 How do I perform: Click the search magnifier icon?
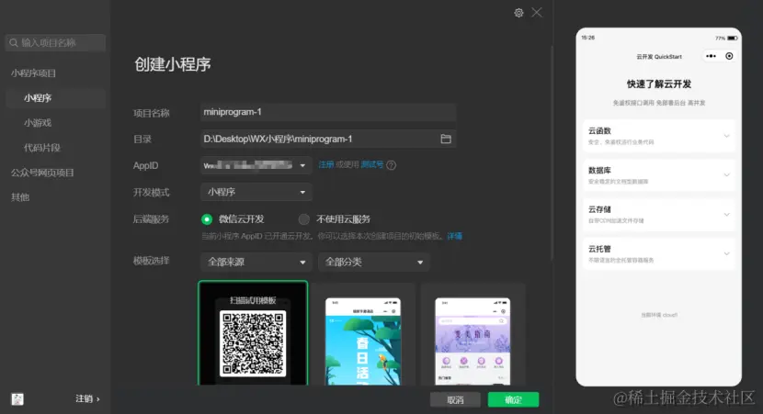[x=14, y=43]
